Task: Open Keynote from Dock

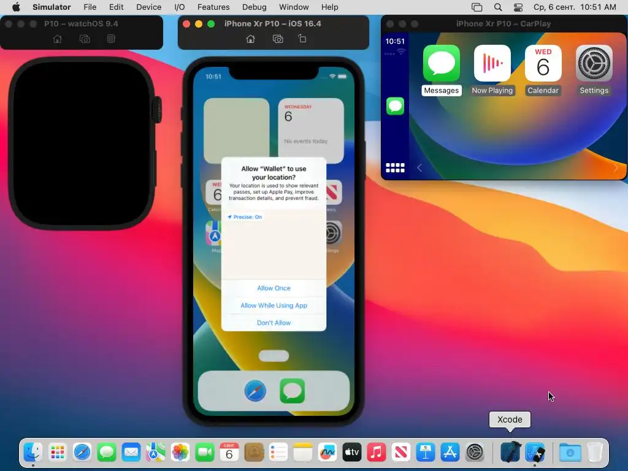Action: (x=426, y=453)
